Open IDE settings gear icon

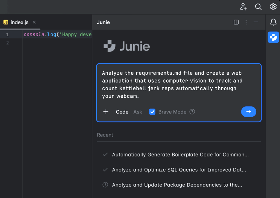click(x=273, y=7)
